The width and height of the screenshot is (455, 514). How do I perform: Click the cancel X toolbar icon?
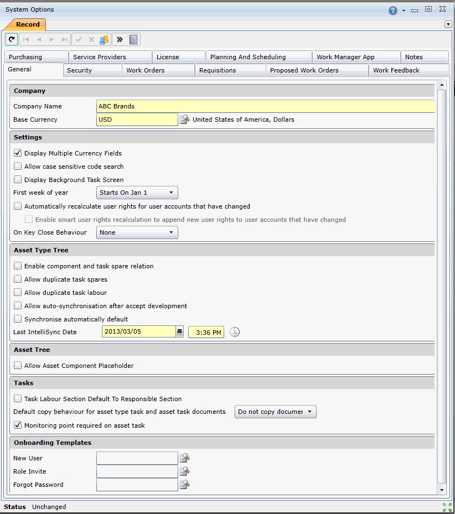(91, 40)
